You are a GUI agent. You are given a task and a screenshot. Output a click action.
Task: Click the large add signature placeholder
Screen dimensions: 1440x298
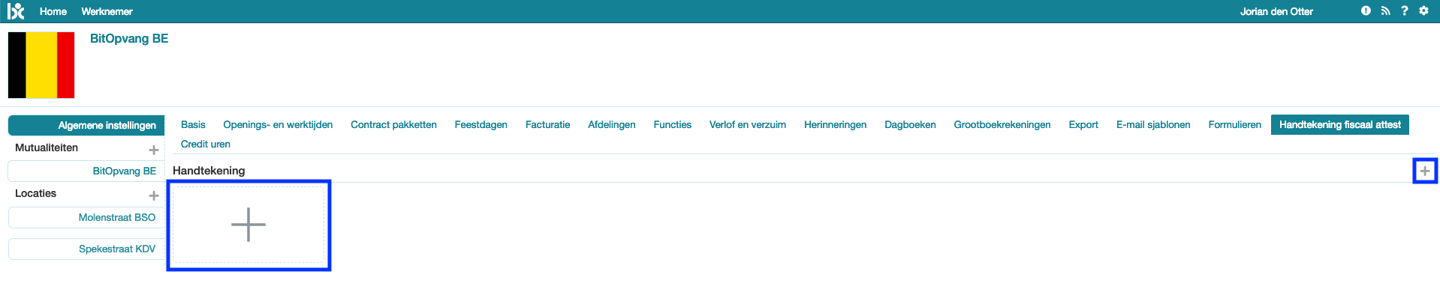(x=249, y=225)
